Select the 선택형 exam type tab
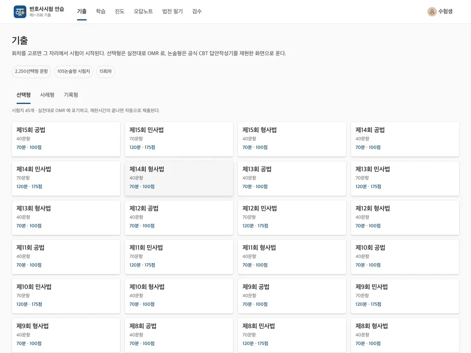This screenshot has width=471, height=353. (24, 95)
